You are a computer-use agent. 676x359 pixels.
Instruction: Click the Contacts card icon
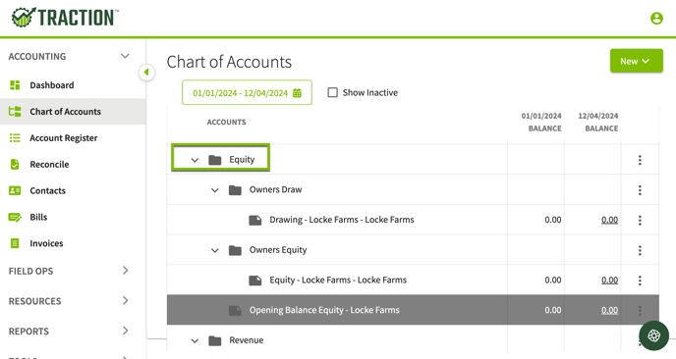[15, 190]
